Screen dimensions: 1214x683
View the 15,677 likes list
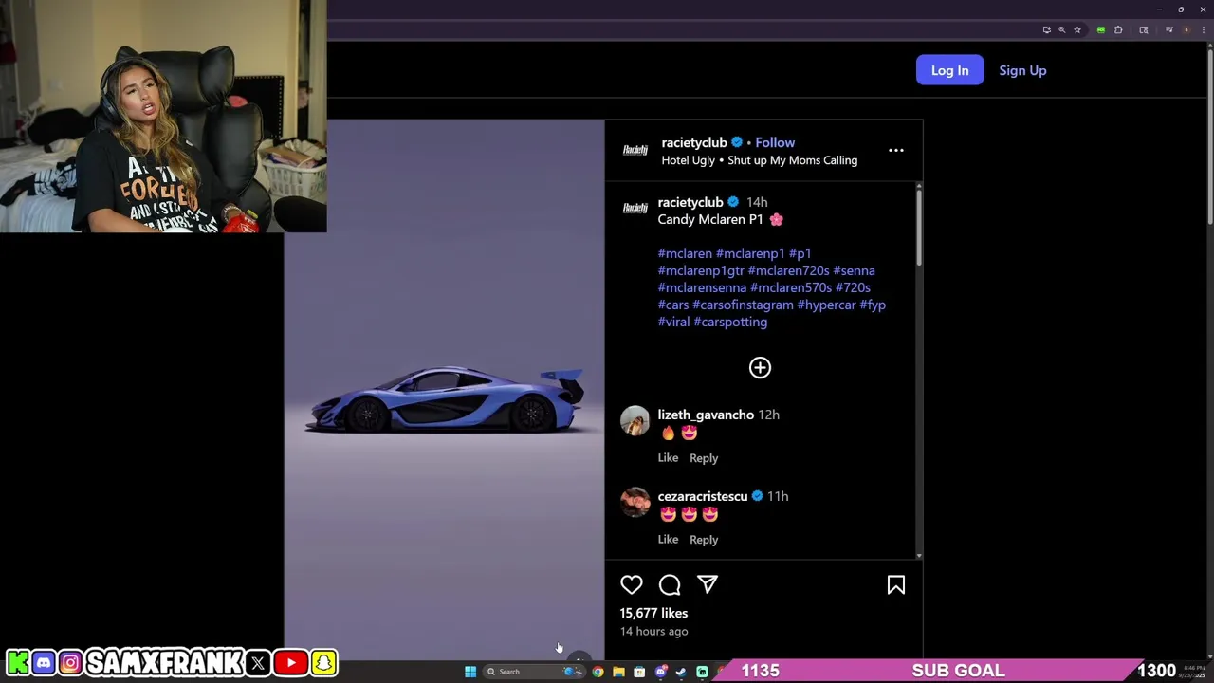[x=653, y=613]
